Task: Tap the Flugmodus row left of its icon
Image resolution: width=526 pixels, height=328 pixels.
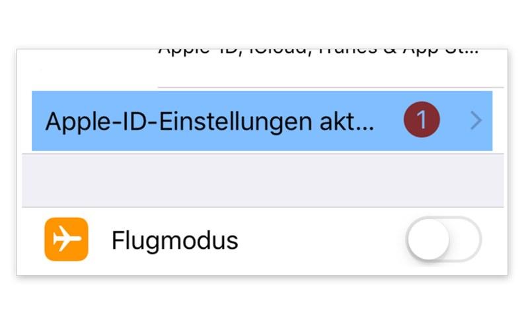Action: coord(32,240)
